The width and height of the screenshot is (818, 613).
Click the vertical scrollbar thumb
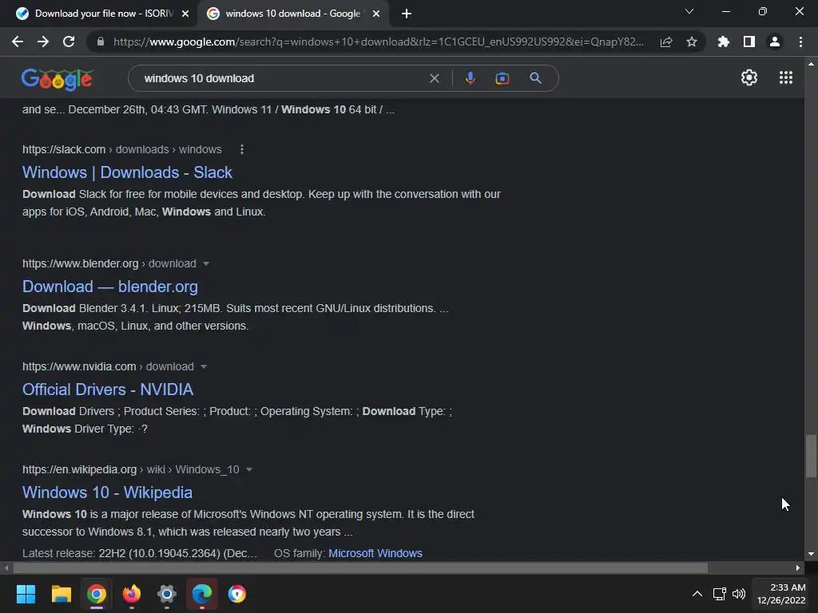click(811, 456)
